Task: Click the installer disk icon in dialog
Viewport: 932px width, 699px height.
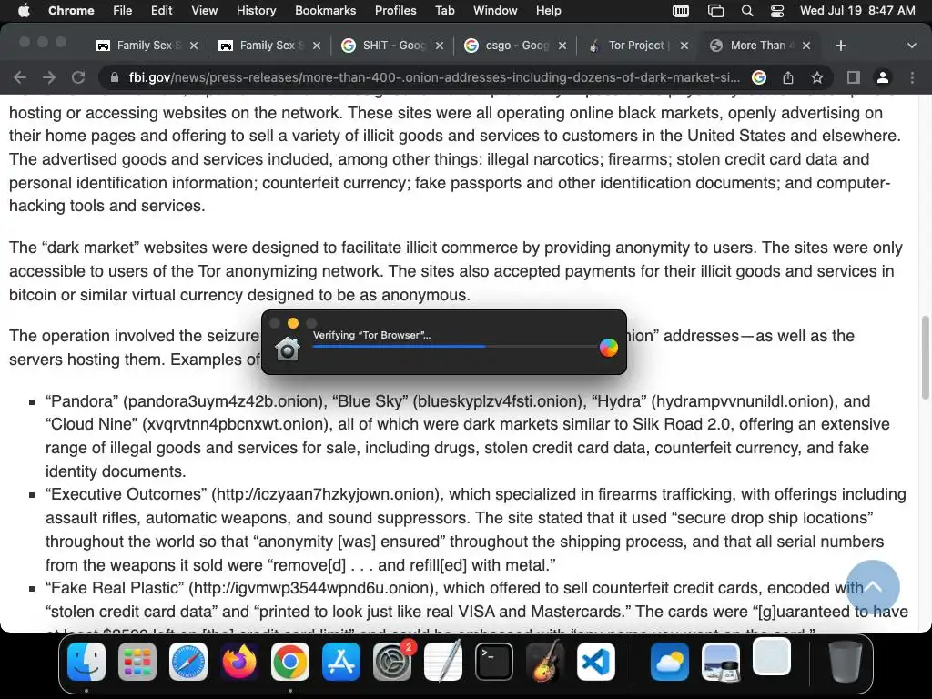Action: coord(287,349)
